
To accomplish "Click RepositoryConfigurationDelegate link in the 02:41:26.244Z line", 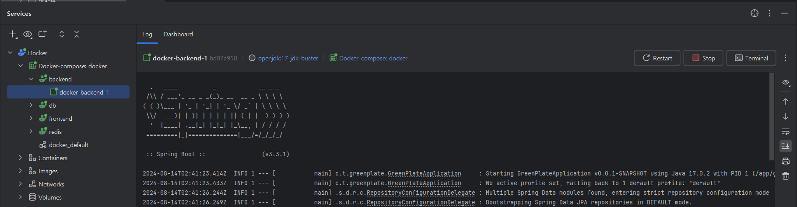I will pos(421,193).
